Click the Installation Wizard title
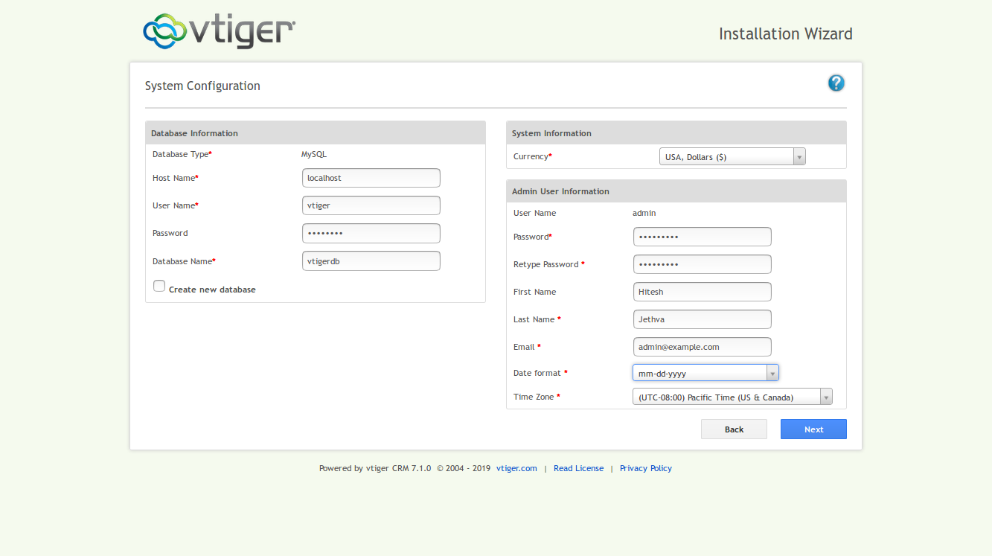This screenshot has width=992, height=556. click(x=785, y=33)
